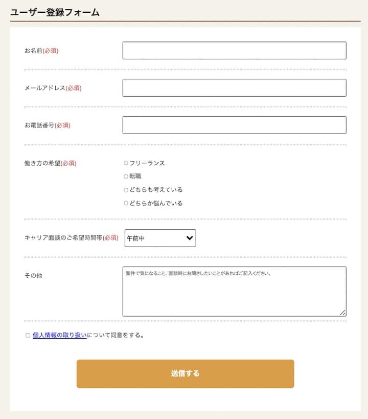Click the メールアドレス(必須) label text
Image resolution: width=368 pixels, height=419 pixels.
coord(53,88)
